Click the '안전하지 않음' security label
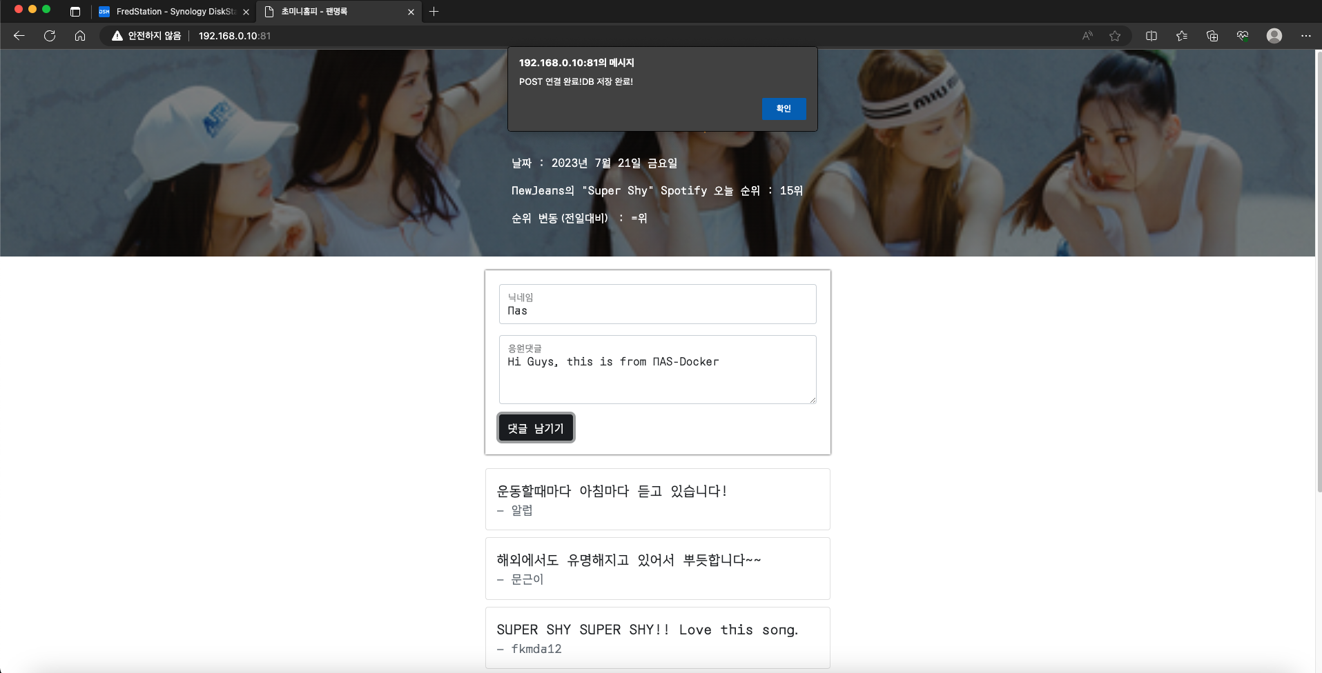The image size is (1322, 673). click(155, 36)
